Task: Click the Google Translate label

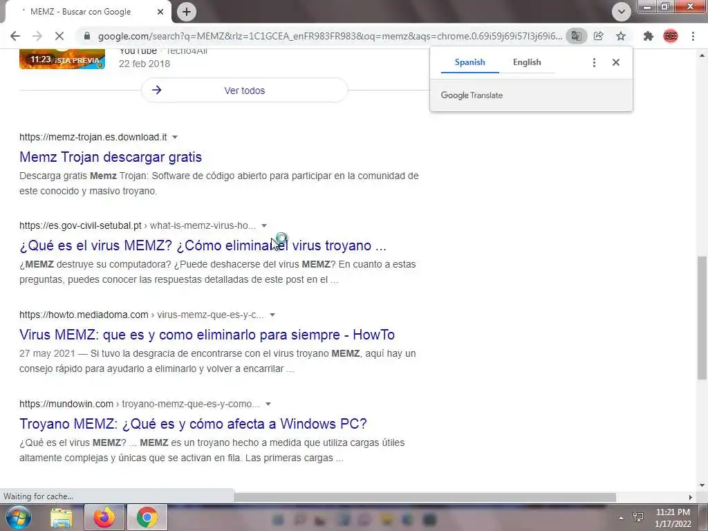Action: [472, 95]
